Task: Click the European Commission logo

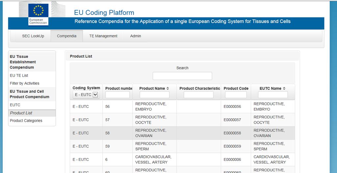Action: tap(38, 14)
